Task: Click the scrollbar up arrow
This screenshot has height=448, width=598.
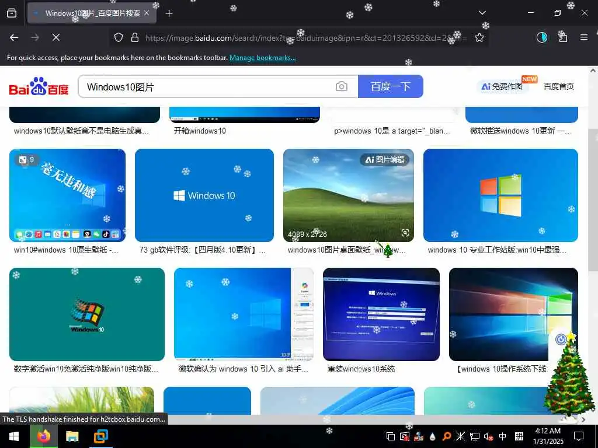Action: click(x=593, y=71)
